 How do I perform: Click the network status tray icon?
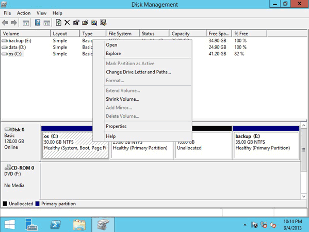(264, 225)
